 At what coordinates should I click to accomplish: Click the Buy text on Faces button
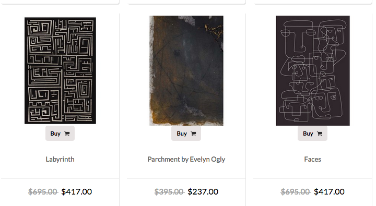[x=308, y=134]
